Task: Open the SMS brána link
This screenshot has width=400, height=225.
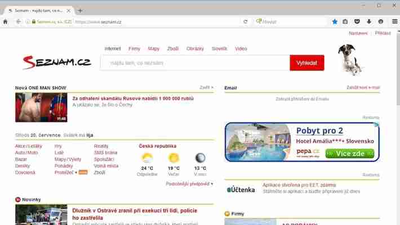Action: click(x=105, y=152)
